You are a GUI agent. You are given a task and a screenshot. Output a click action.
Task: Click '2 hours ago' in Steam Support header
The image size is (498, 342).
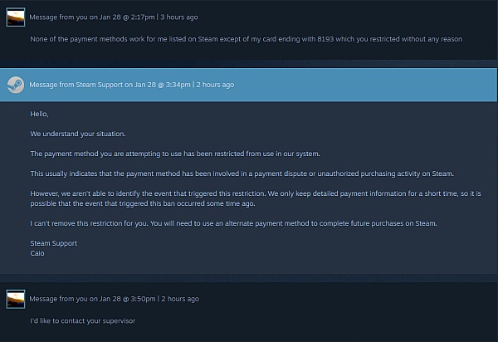tap(215, 85)
